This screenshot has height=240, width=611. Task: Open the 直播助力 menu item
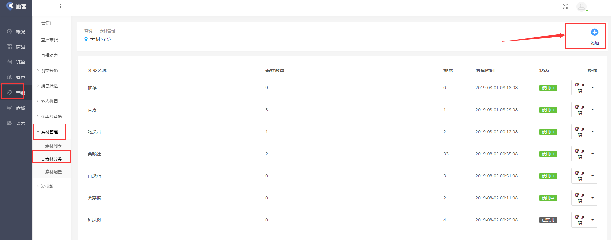[49, 55]
